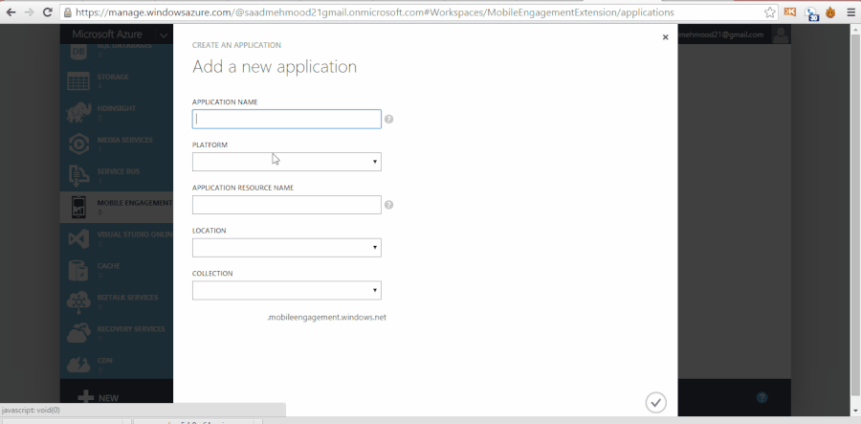861x424 pixels.
Task: Open Recovery Services sidebar item
Action: [117, 333]
